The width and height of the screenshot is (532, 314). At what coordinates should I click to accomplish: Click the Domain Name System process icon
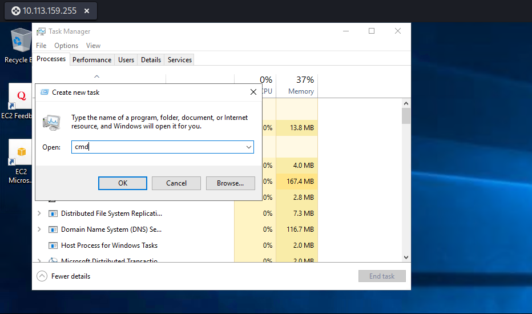click(53, 230)
